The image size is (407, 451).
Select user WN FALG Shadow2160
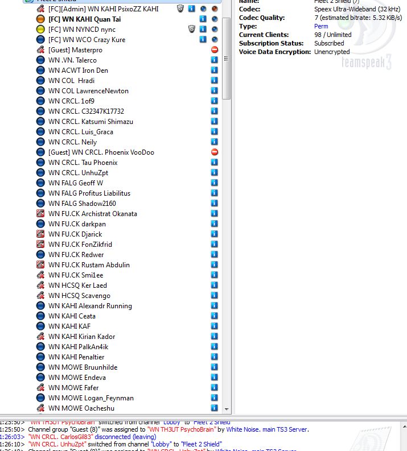click(82, 204)
